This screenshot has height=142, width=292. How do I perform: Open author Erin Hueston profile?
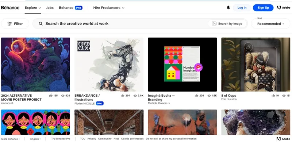[229, 99]
